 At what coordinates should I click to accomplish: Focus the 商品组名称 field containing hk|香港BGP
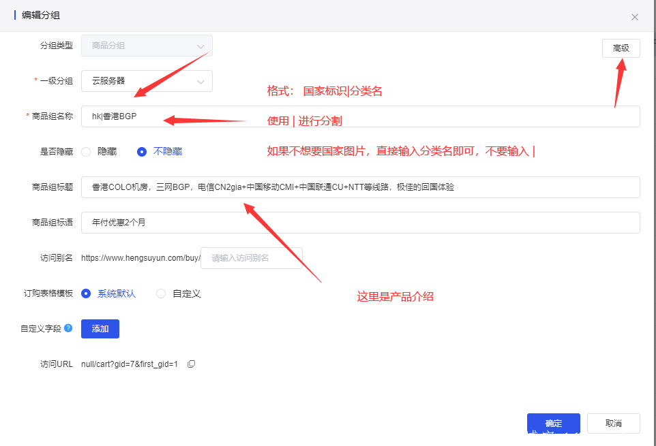point(360,116)
